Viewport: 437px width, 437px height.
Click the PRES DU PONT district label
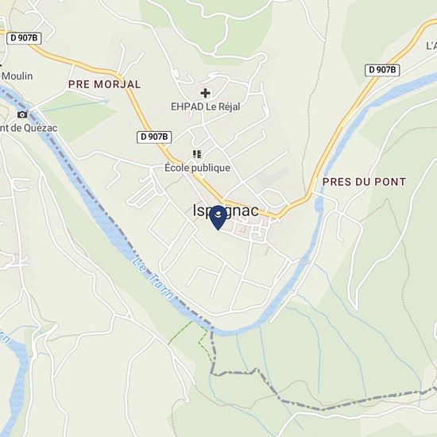click(364, 182)
